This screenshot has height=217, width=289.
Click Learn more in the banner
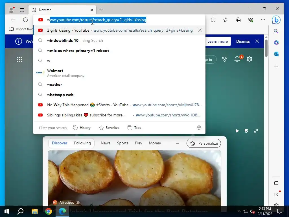coord(218,41)
